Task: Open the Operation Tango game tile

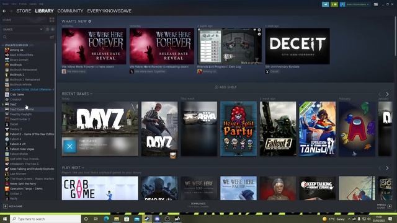Action: [318, 129]
